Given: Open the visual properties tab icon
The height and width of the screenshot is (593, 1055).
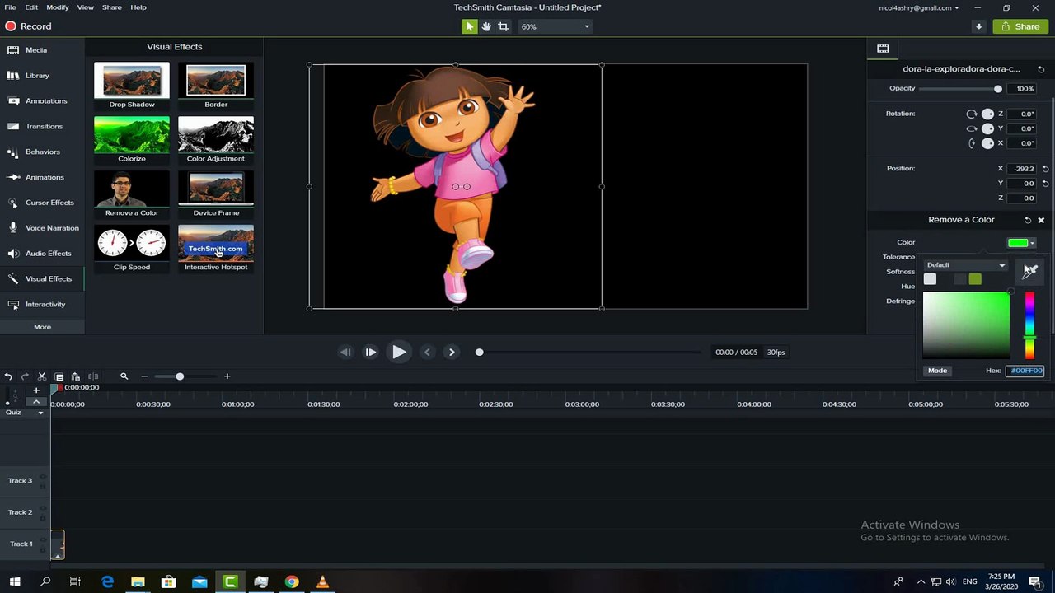Looking at the screenshot, I should coord(883,49).
